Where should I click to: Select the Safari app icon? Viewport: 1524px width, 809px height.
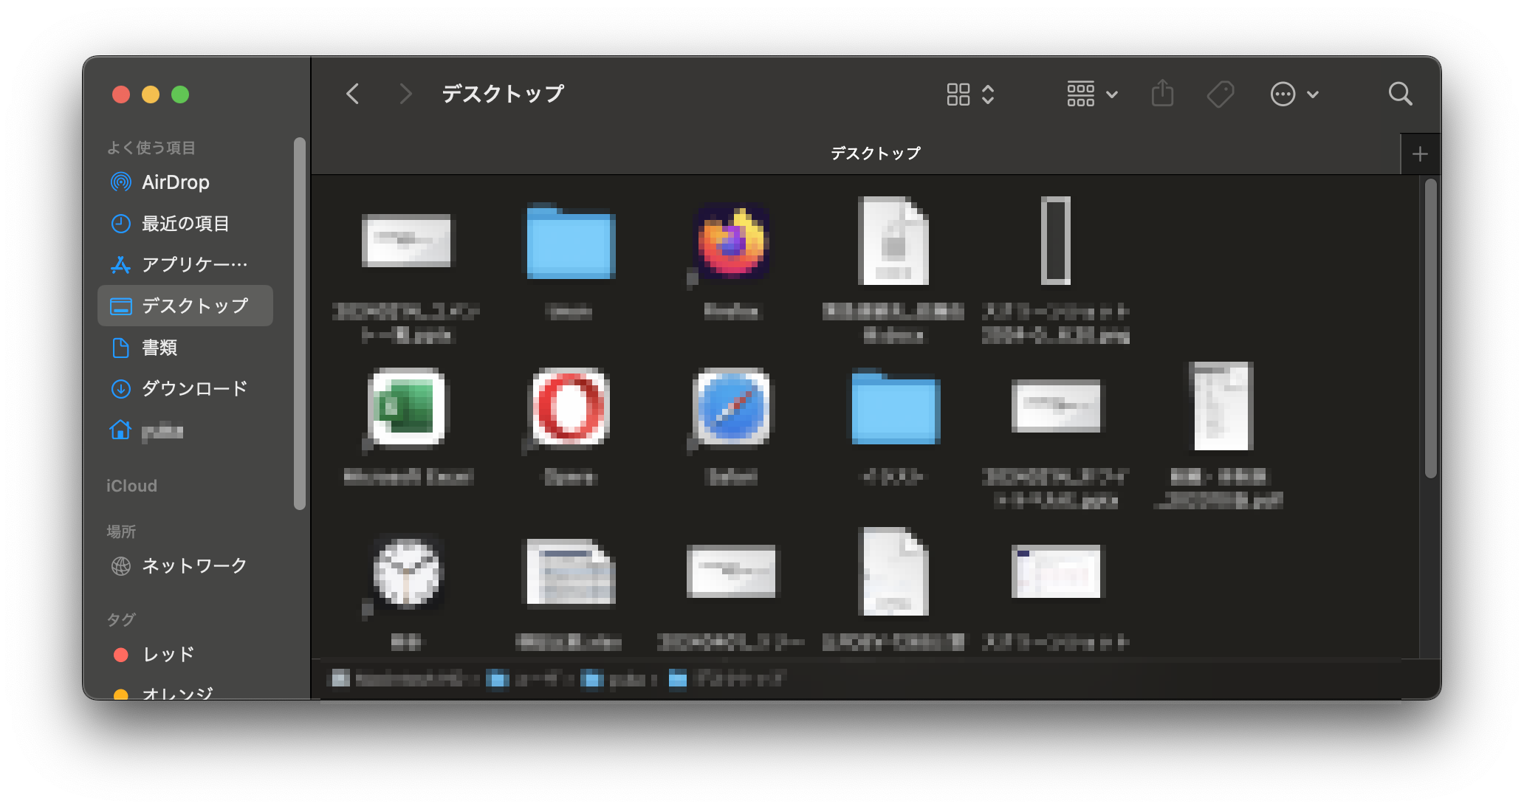pyautogui.click(x=732, y=407)
